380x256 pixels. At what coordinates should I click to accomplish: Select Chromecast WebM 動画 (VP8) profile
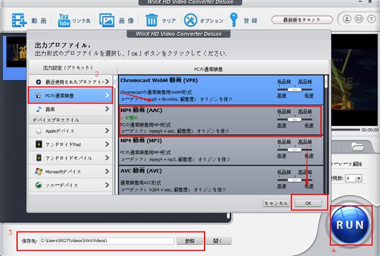[221, 90]
